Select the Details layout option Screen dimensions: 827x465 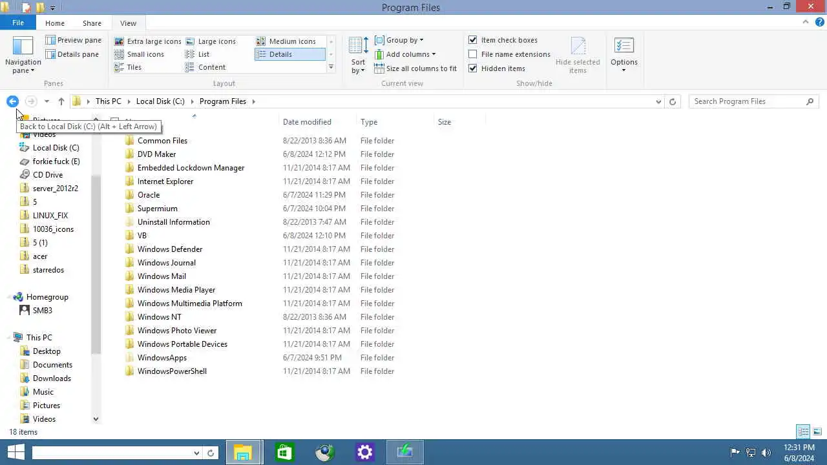[x=289, y=54]
